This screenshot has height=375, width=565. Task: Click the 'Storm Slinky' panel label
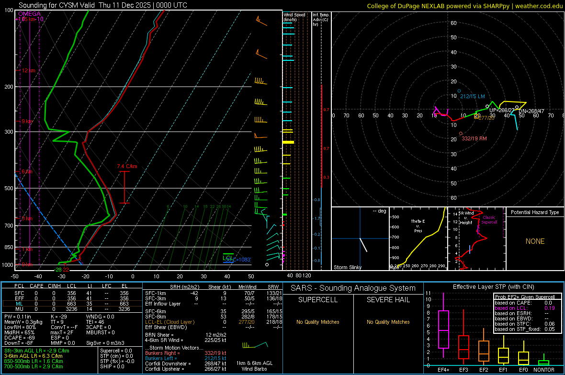point(347,267)
